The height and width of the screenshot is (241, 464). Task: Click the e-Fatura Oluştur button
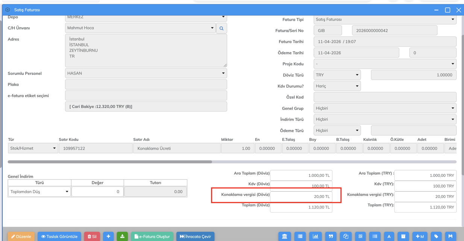click(152, 237)
